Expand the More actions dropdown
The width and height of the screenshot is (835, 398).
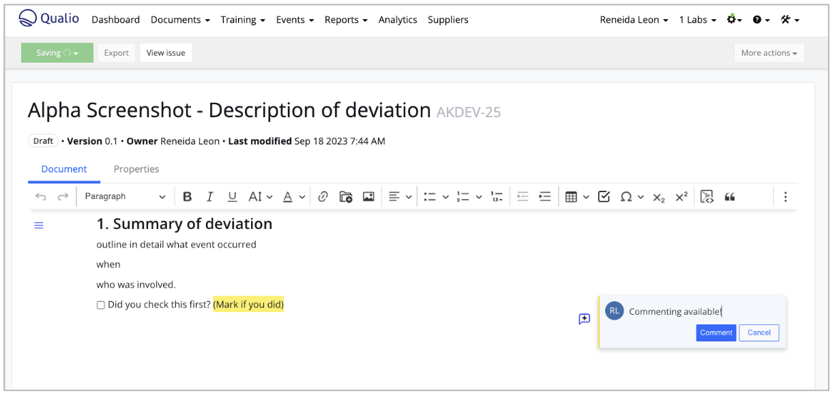tap(769, 53)
